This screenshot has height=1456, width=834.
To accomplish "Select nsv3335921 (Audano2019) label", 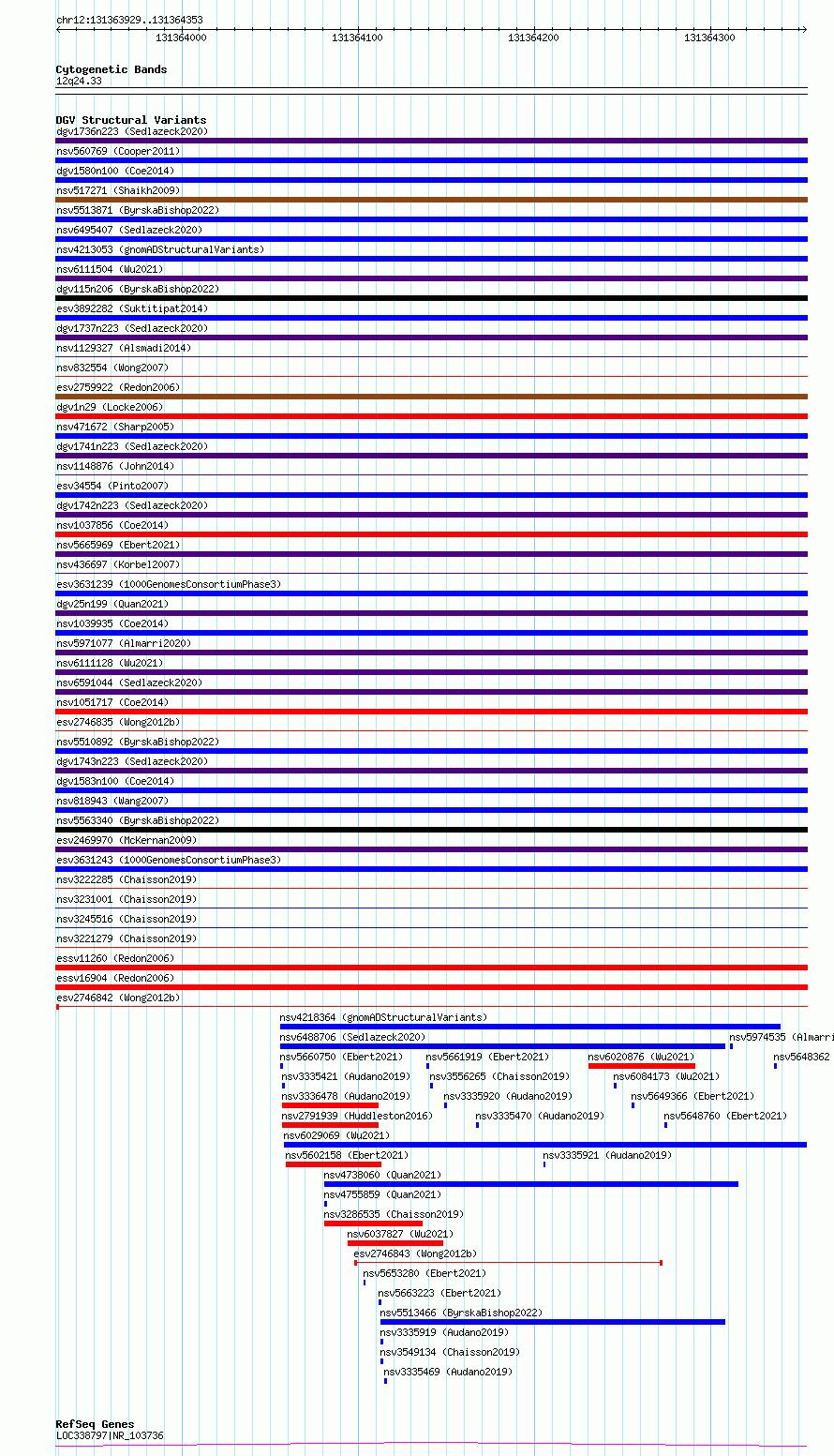I will click(x=607, y=1155).
